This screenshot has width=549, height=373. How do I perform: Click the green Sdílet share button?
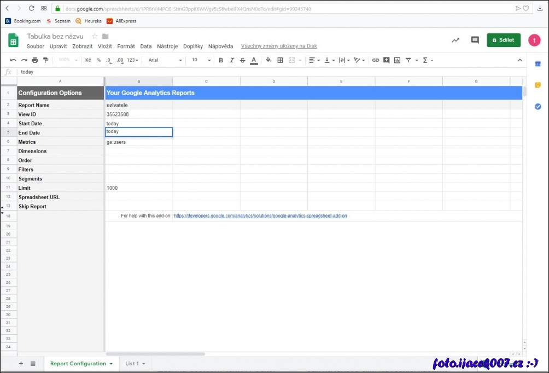tap(503, 40)
